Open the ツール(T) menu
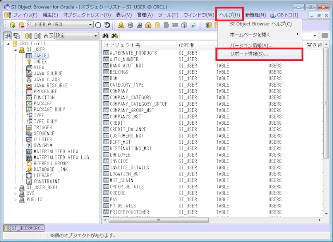This screenshot has width=333, height=242. pos(168,15)
